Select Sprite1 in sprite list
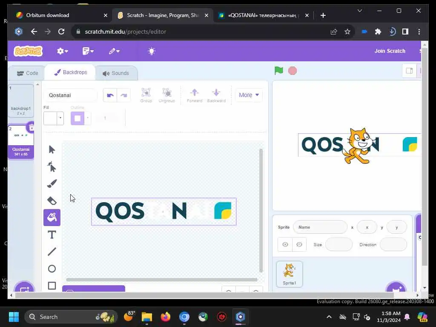The width and height of the screenshot is (436, 327). click(x=289, y=274)
